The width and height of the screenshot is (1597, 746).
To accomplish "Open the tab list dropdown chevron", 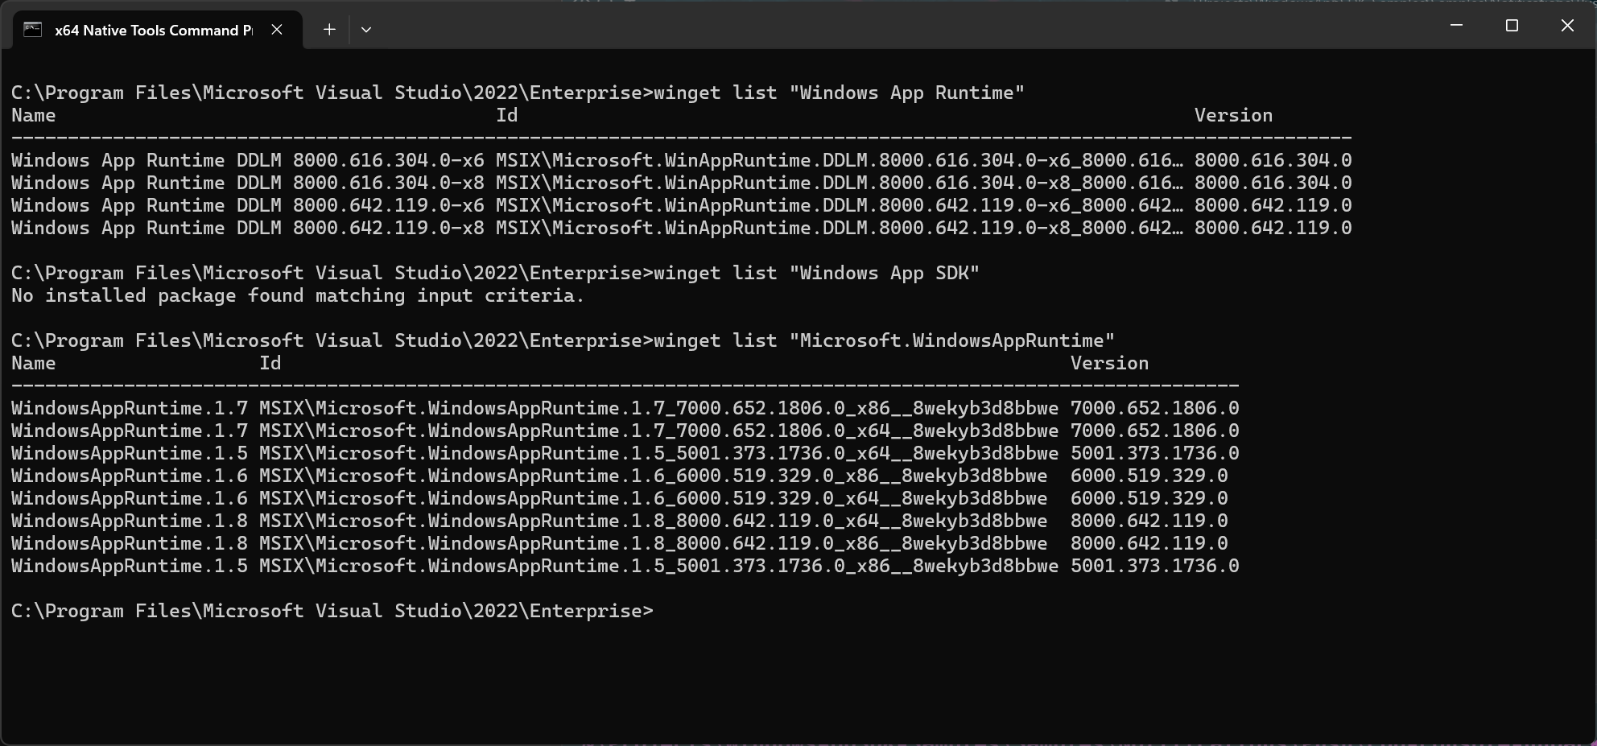I will (x=366, y=29).
